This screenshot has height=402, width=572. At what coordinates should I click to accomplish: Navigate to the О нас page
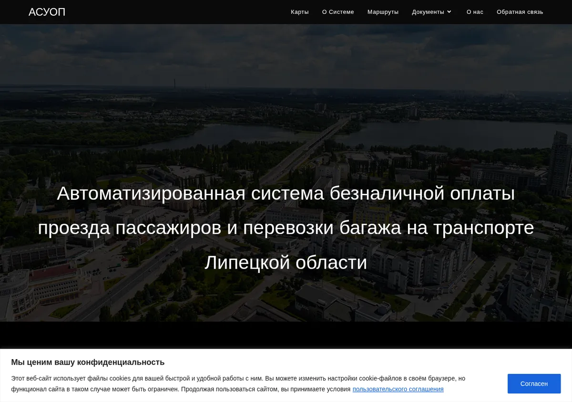tap(475, 12)
